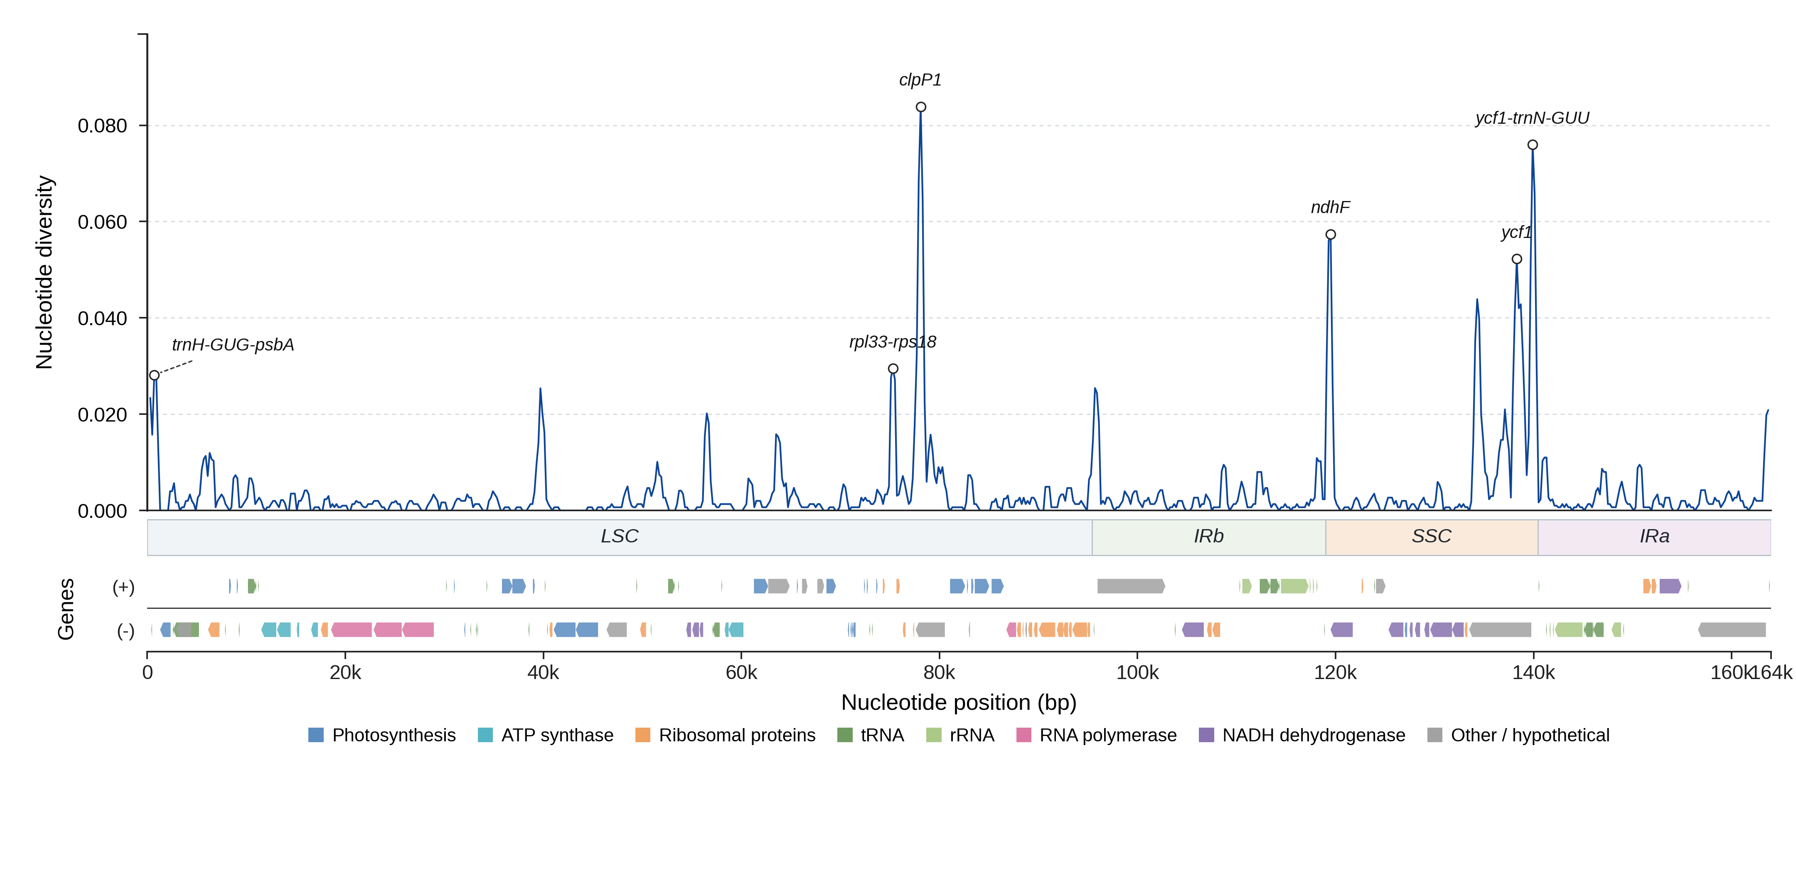
Task: Click the 60k x-axis tick label
Action: point(741,673)
